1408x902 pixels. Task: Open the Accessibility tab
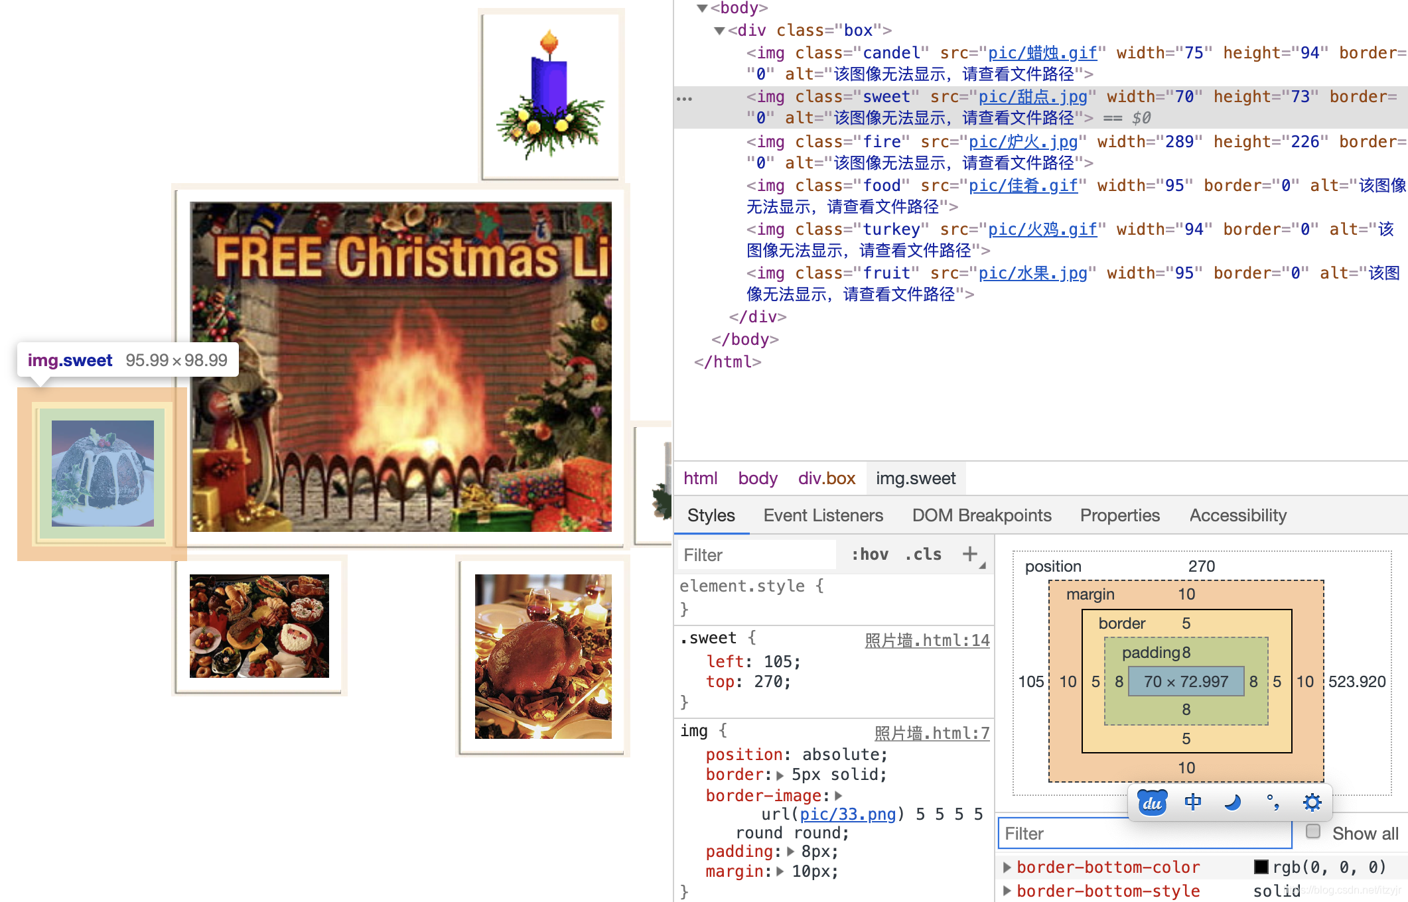pos(1237,515)
